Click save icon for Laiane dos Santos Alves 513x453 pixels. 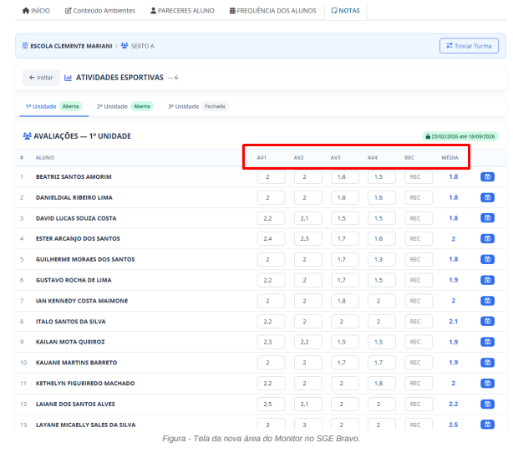487,404
